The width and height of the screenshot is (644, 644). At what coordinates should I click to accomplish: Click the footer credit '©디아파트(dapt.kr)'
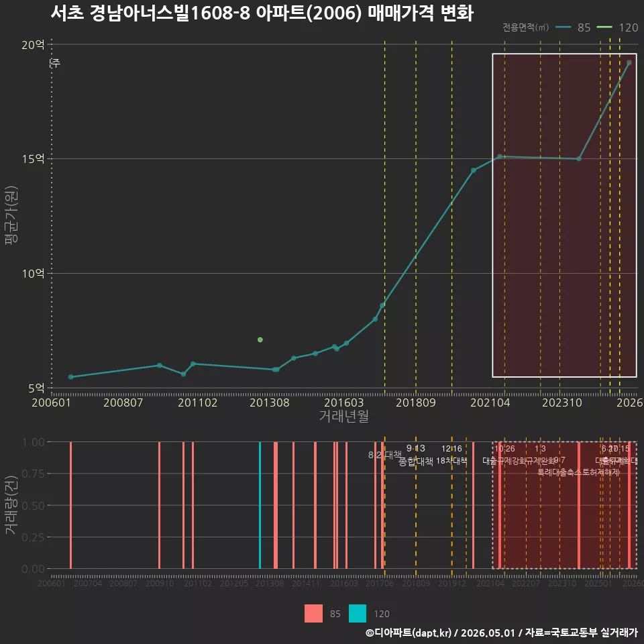click(x=409, y=633)
